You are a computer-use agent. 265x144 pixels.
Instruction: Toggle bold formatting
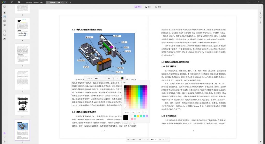[x=113, y=78]
